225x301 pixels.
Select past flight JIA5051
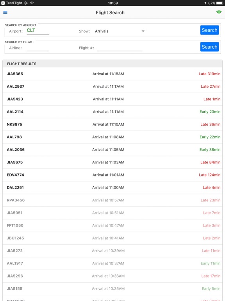(x=112, y=213)
